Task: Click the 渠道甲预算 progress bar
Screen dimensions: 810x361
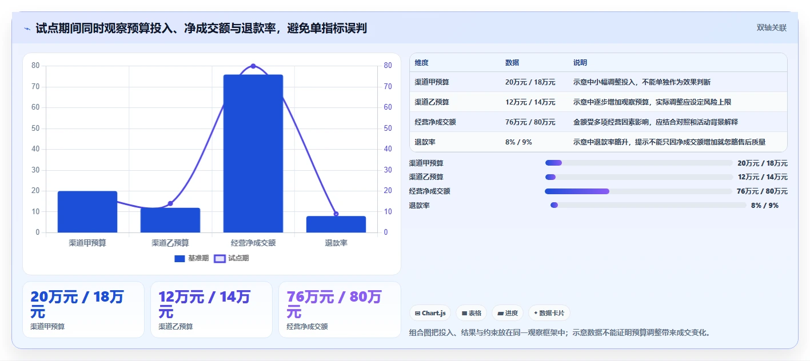Action: 639,163
